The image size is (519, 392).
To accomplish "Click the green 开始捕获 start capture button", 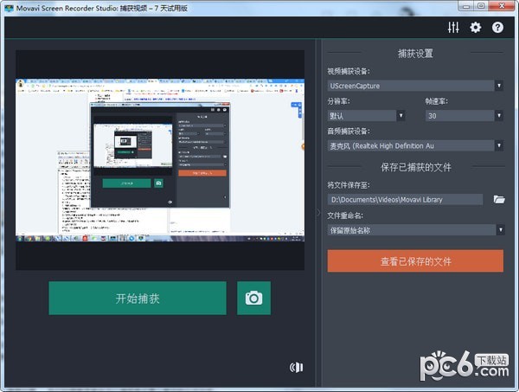I will pyautogui.click(x=138, y=299).
